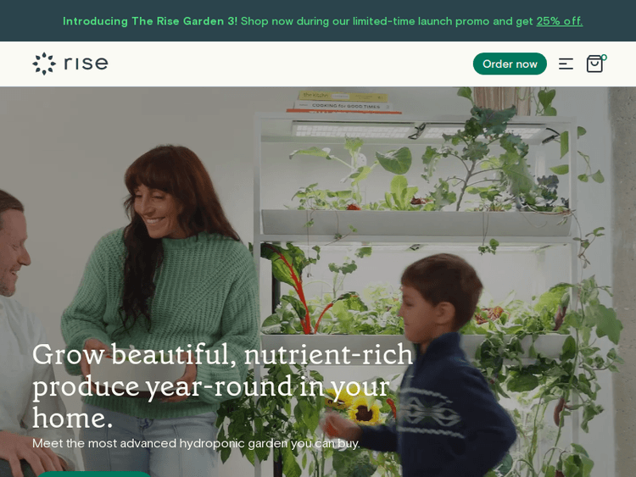Open the hamburger navigation menu
Viewport: 636px width, 477px height.
tap(566, 64)
